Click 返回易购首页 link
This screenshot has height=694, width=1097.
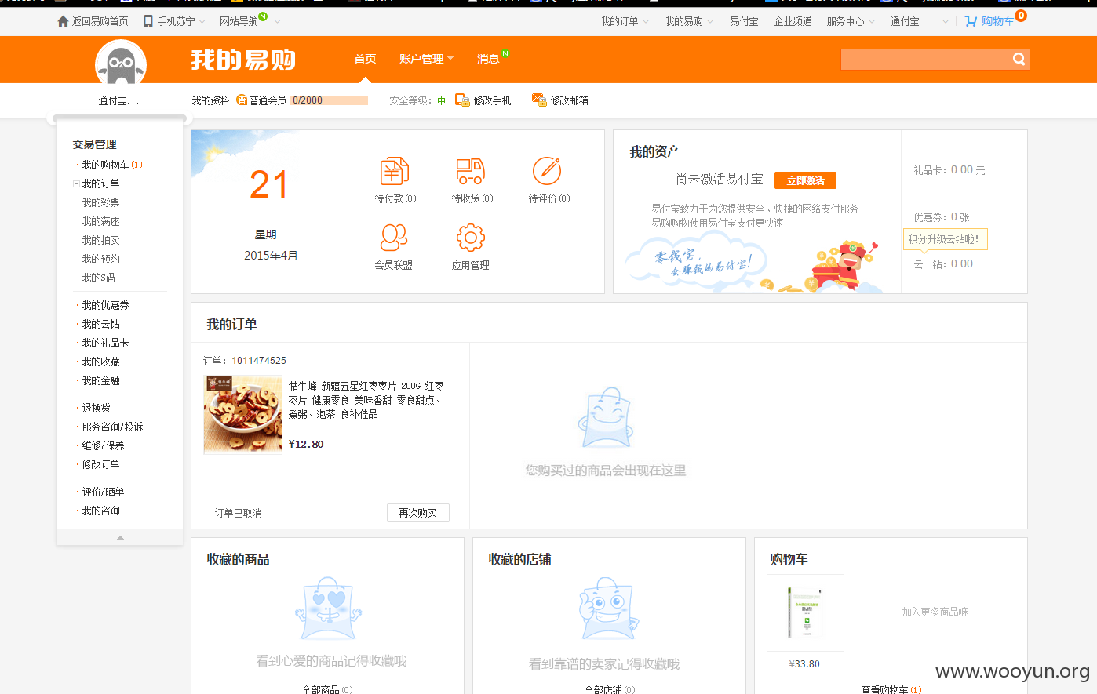click(x=100, y=21)
